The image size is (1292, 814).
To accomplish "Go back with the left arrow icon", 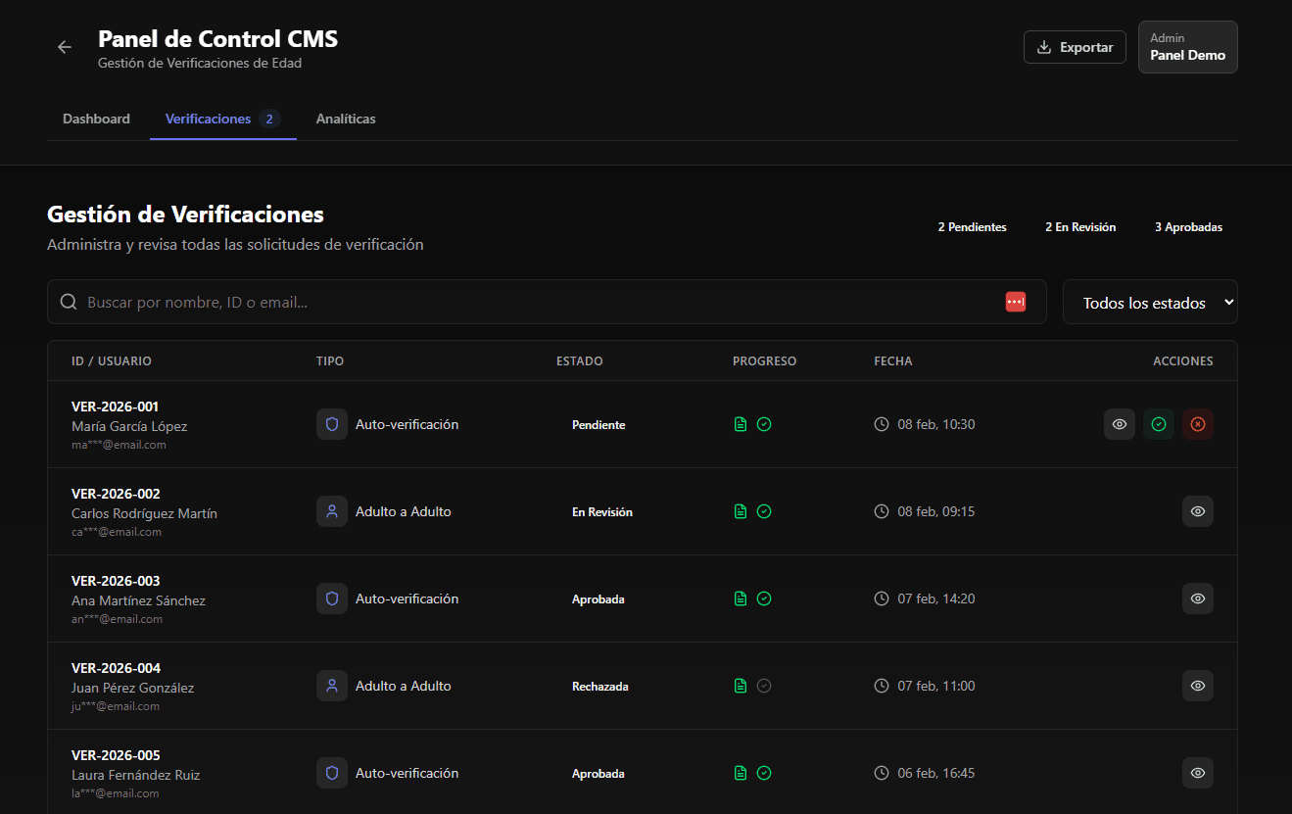I will click(65, 47).
